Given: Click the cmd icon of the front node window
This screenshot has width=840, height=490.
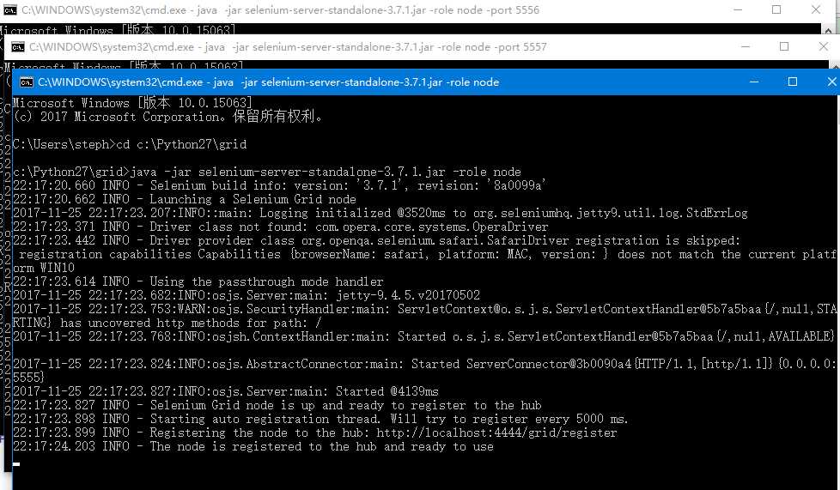Looking at the screenshot, I should pos(27,82).
